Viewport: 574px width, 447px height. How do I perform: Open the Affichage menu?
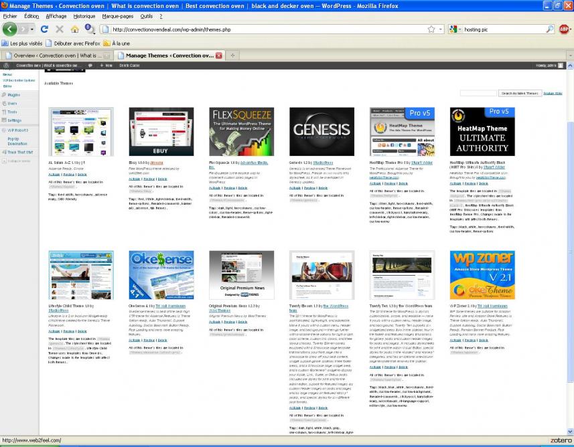[56, 16]
